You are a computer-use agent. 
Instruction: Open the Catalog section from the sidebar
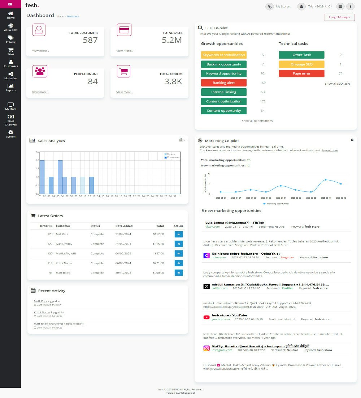tap(10, 40)
